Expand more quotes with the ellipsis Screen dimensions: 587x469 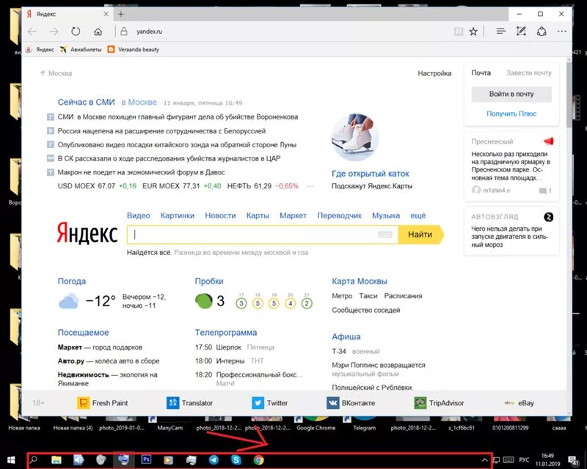(x=310, y=186)
